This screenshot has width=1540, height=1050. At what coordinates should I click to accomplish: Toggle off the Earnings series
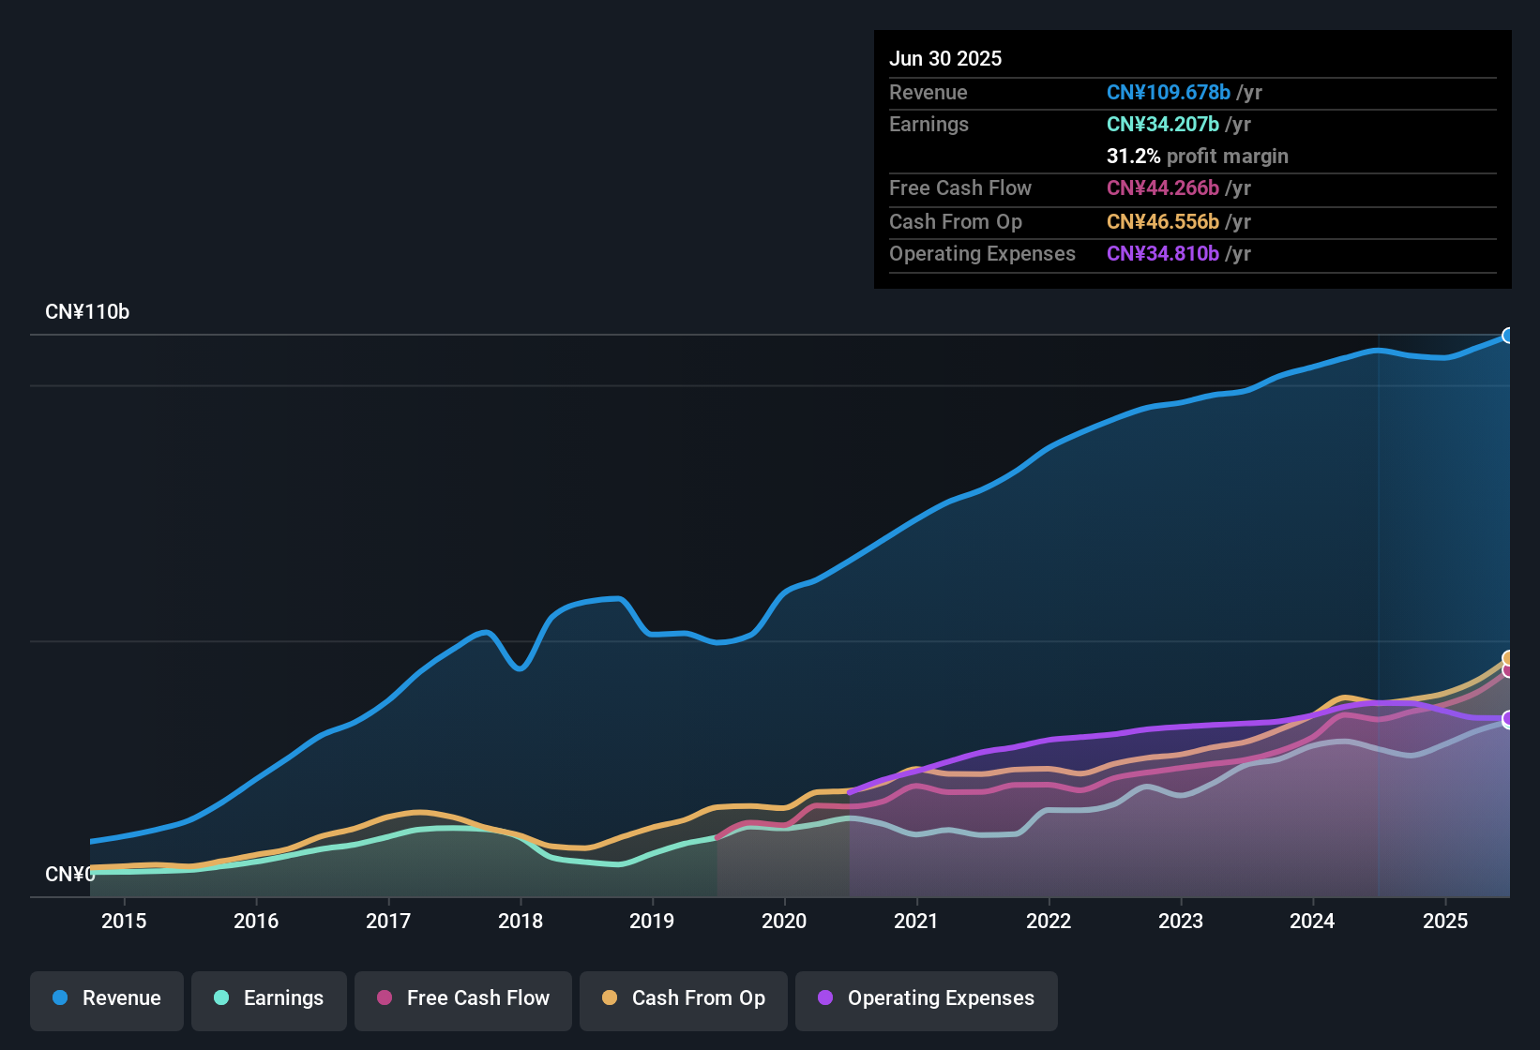point(269,998)
